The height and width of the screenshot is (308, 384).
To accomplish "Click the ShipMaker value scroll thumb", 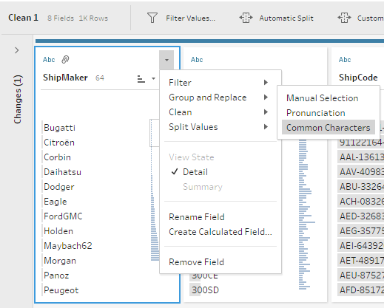I will pyautogui.click(x=154, y=133).
